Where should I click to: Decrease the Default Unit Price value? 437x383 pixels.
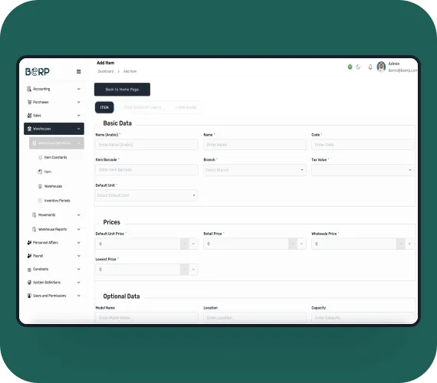[x=185, y=244]
